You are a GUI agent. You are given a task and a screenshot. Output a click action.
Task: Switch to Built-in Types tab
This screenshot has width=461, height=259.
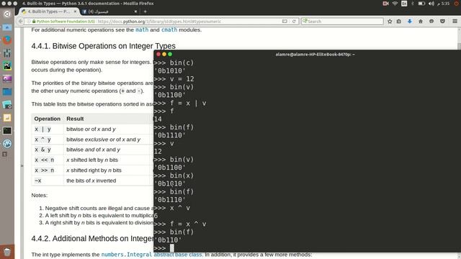49,12
